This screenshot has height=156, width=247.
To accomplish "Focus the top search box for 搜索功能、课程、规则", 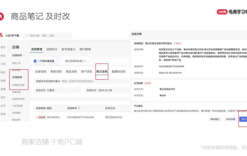I will (x=48, y=36).
